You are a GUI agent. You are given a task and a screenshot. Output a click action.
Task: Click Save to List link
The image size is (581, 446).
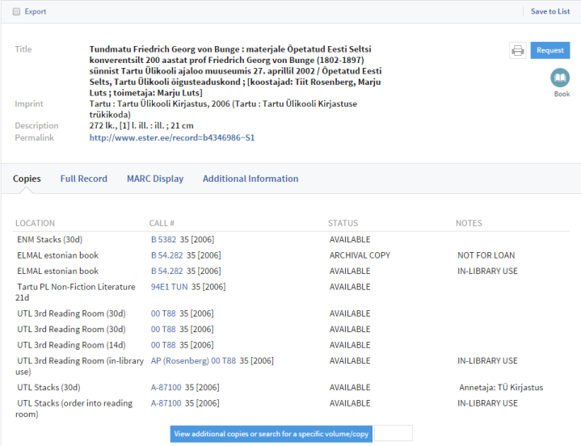[x=549, y=11]
